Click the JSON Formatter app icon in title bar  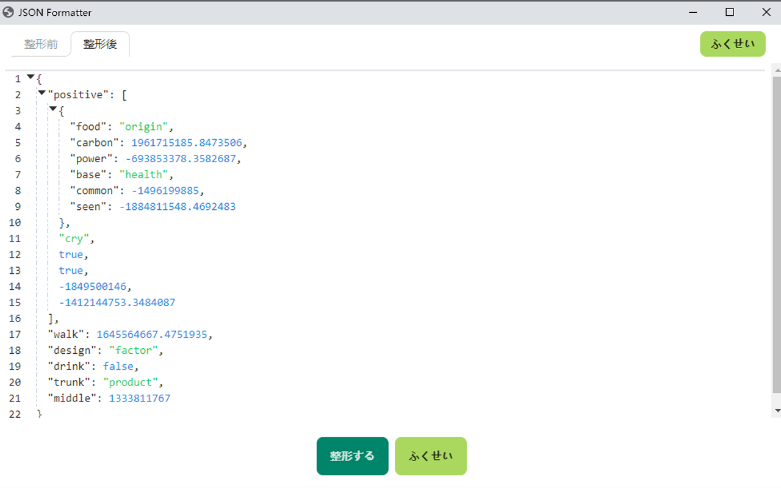click(x=9, y=12)
